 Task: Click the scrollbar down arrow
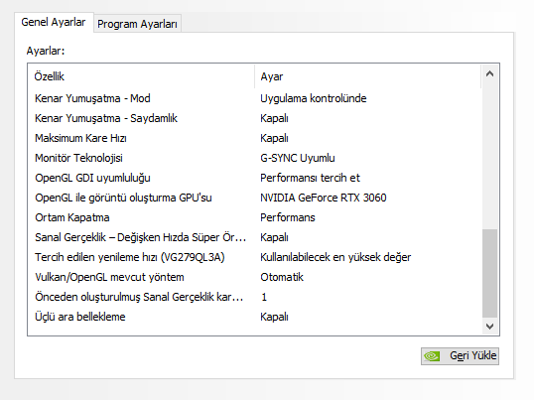click(489, 327)
